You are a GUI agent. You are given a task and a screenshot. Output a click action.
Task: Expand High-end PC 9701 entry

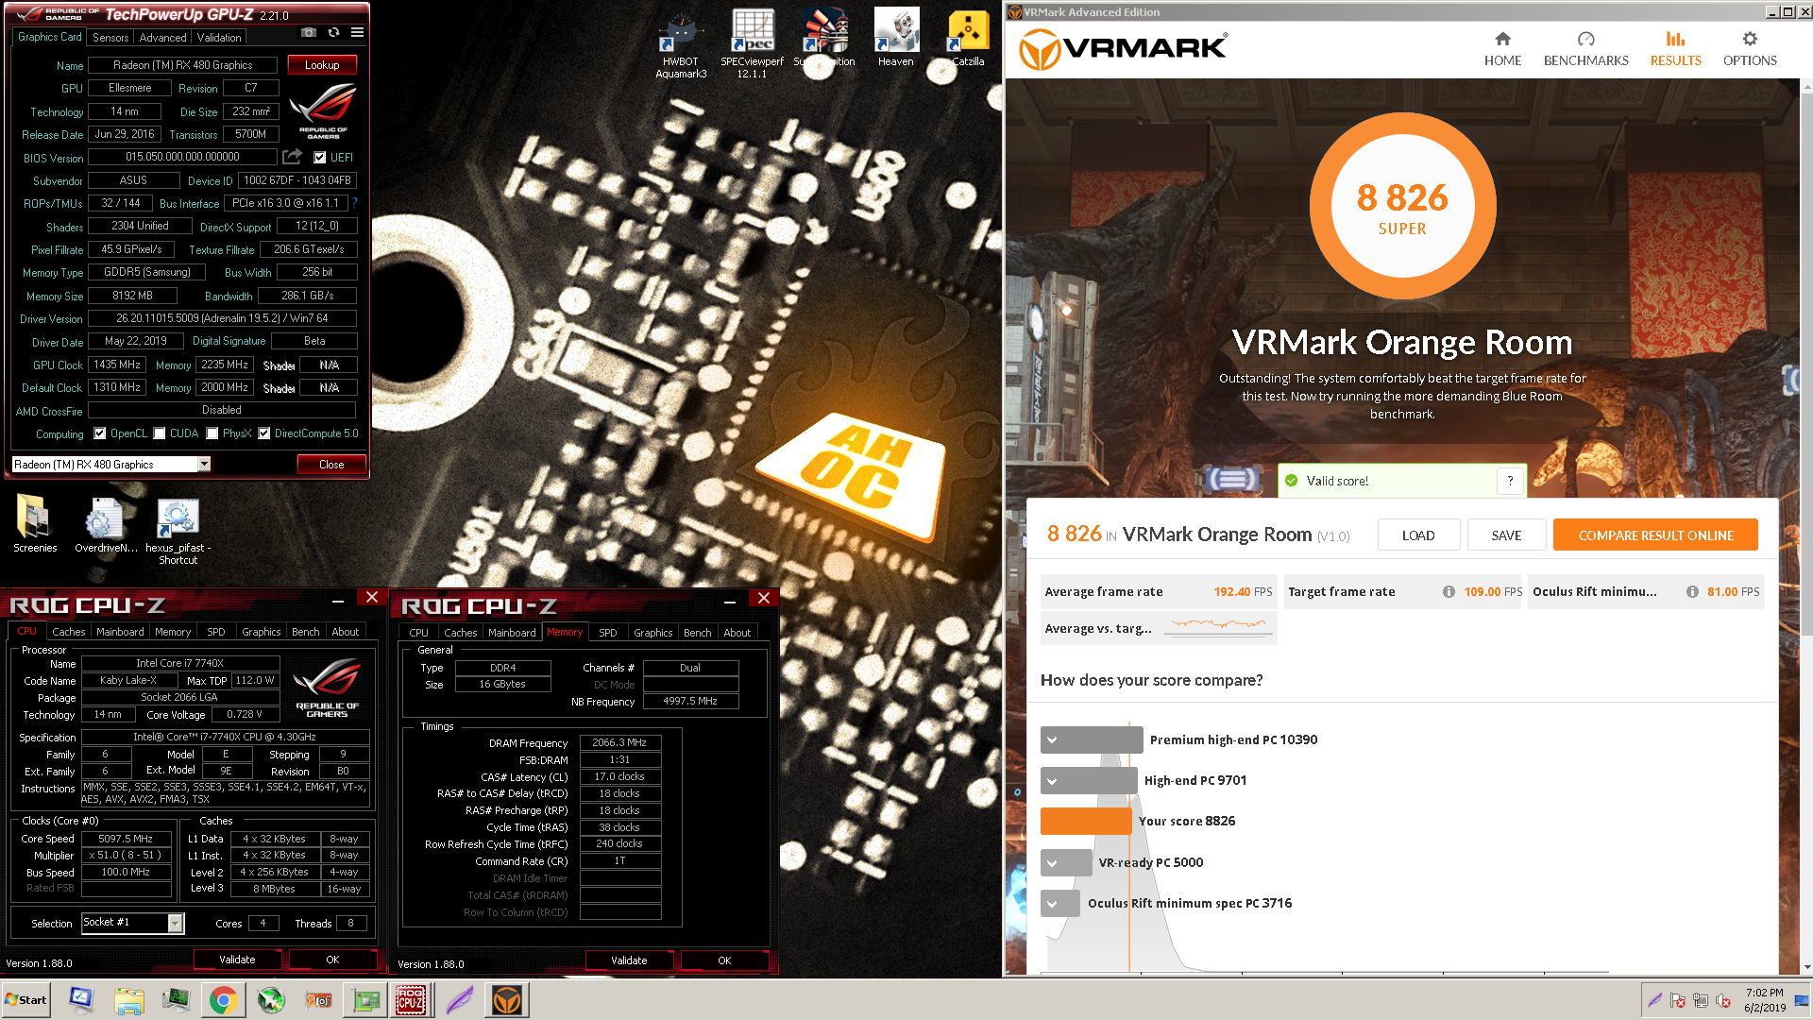tap(1052, 781)
